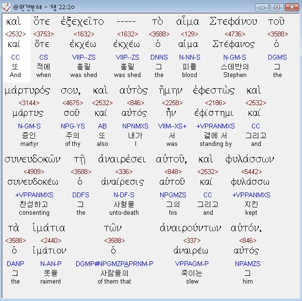
Task: Click the lemma Στέφανος
Action: coord(233,44)
